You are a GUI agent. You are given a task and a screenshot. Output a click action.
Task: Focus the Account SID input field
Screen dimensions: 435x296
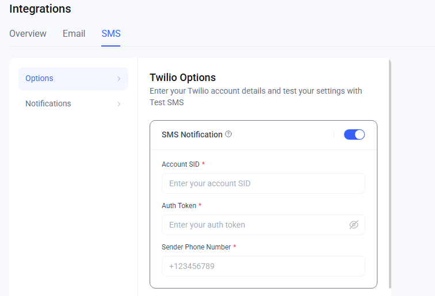(264, 183)
